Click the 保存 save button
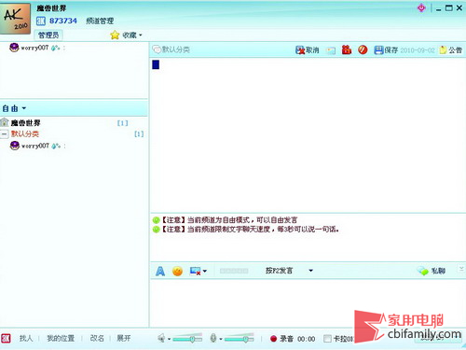The height and width of the screenshot is (350, 466). coord(386,50)
